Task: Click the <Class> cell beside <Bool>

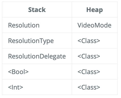Action: [x=95, y=72]
